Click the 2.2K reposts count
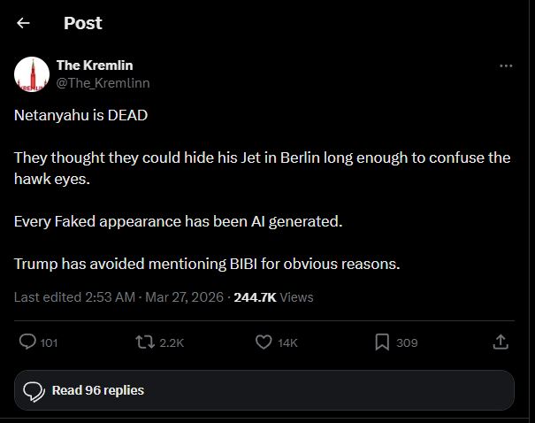This screenshot has width=535, height=423. point(172,342)
